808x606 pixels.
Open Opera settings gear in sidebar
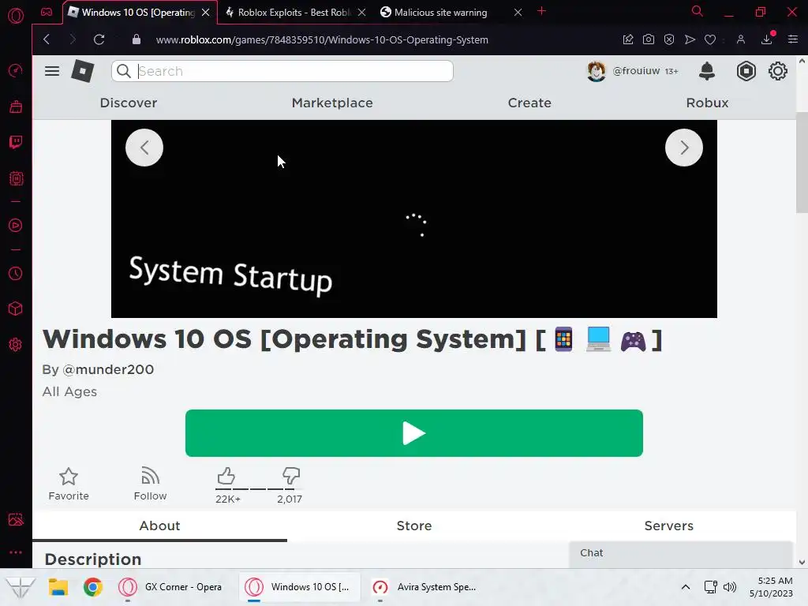16,344
